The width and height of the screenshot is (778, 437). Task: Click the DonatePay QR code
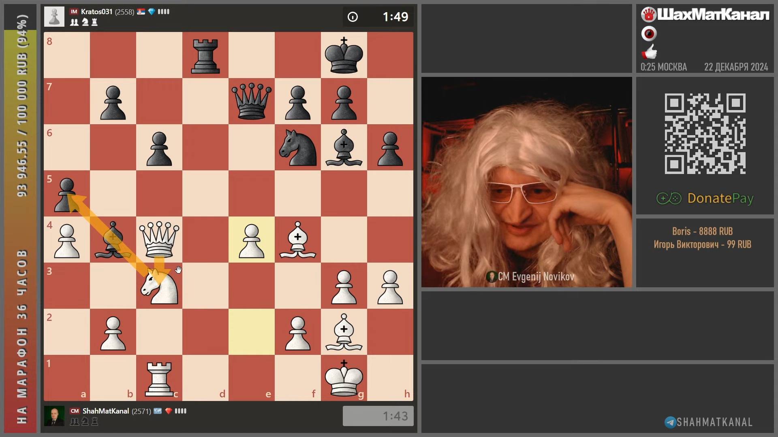705,134
